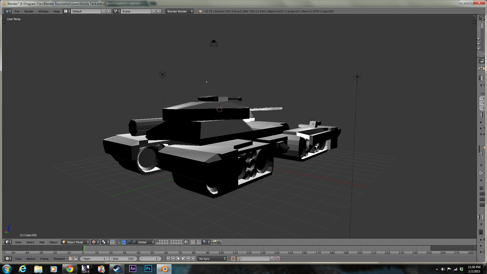Viewport: 487px width, 274px height.
Task: Click the Start frame field
Action: 94,259
